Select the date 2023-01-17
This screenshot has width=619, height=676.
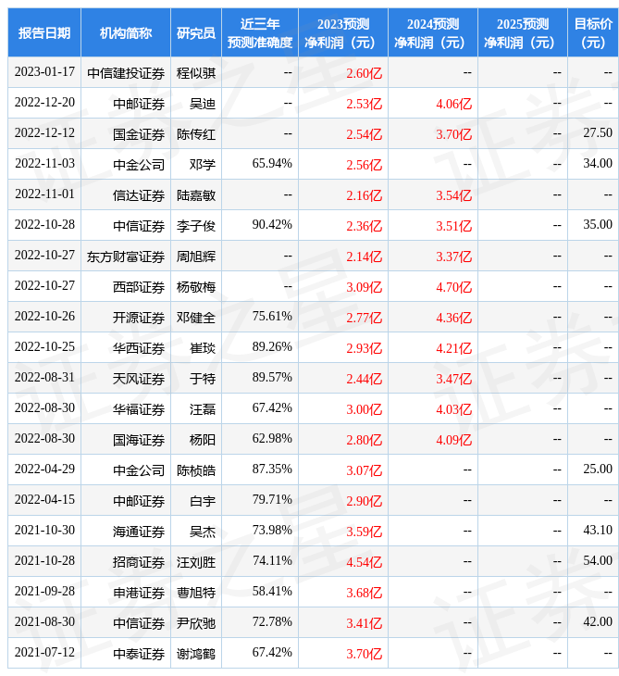point(44,72)
